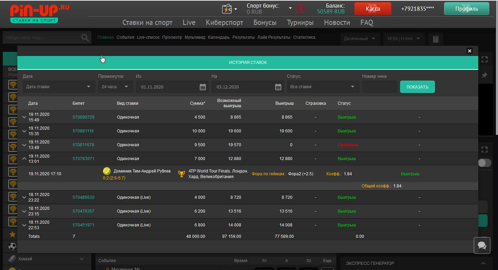Click the fullscreen icon right of history header
498x270 pixels.
[x=485, y=59]
